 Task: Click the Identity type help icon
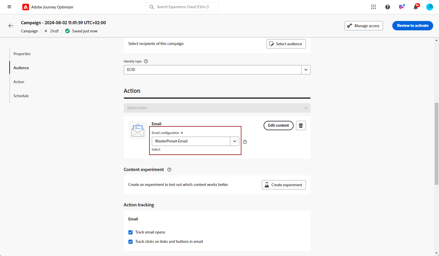146,61
